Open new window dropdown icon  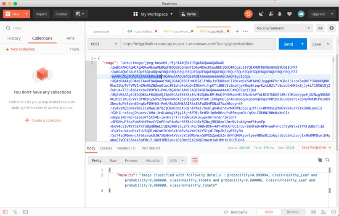pos(80,14)
